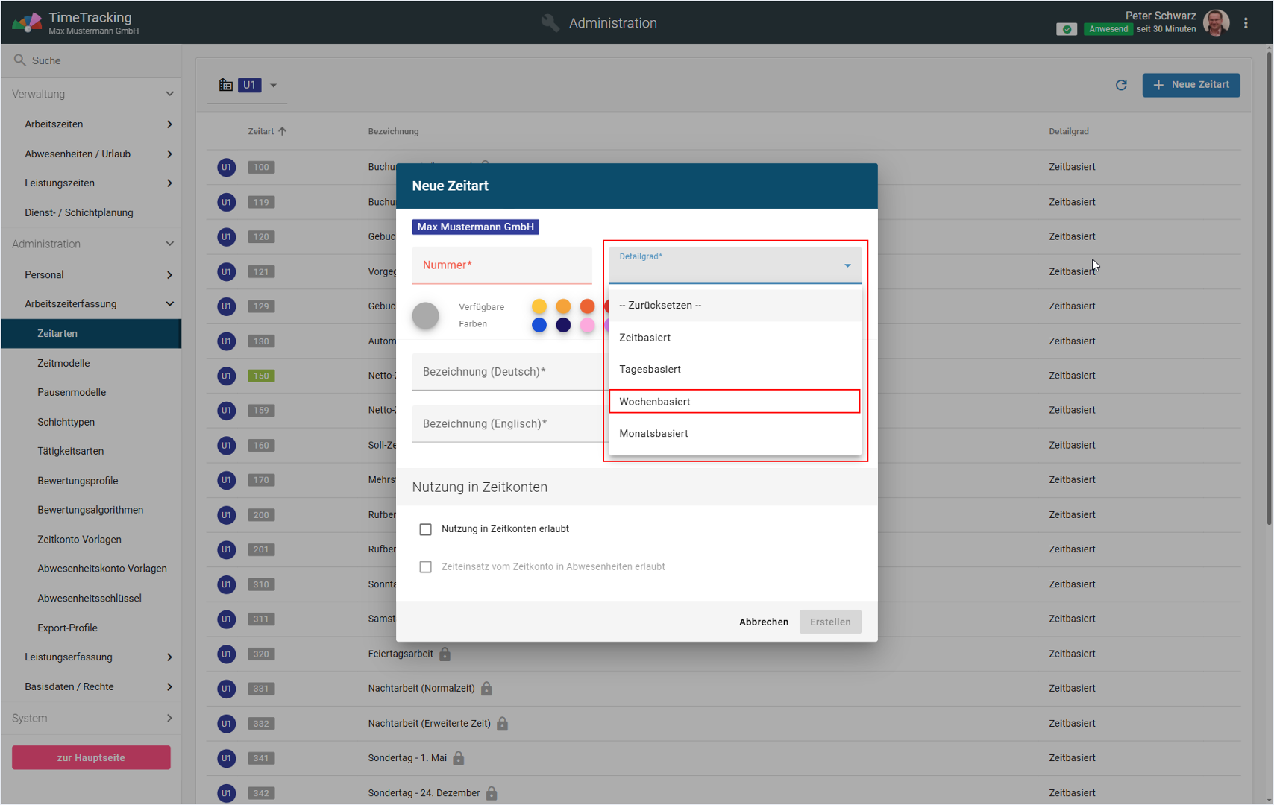Click the TimeTracking logo in the header
Viewport: 1274px width, 805px height.
tap(27, 23)
